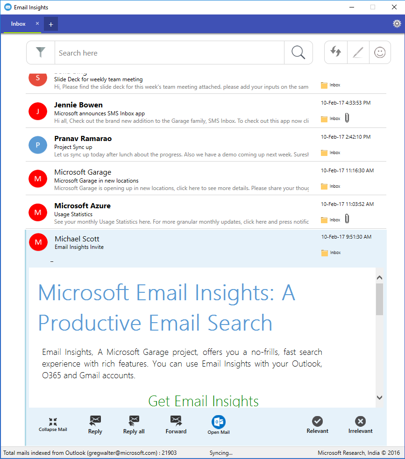Click the Microsoft Garage avatar
Screen dimensions: 405x459
38,178
